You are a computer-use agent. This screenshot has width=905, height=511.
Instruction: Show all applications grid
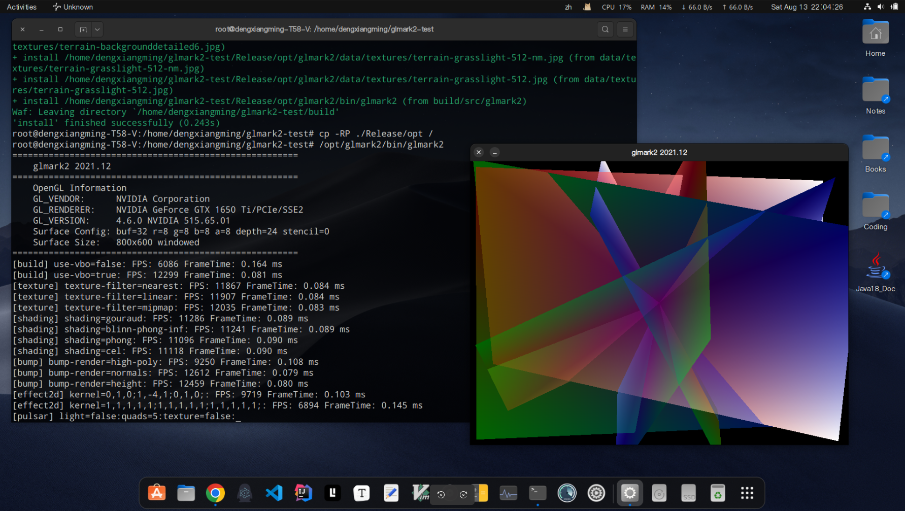(x=747, y=493)
